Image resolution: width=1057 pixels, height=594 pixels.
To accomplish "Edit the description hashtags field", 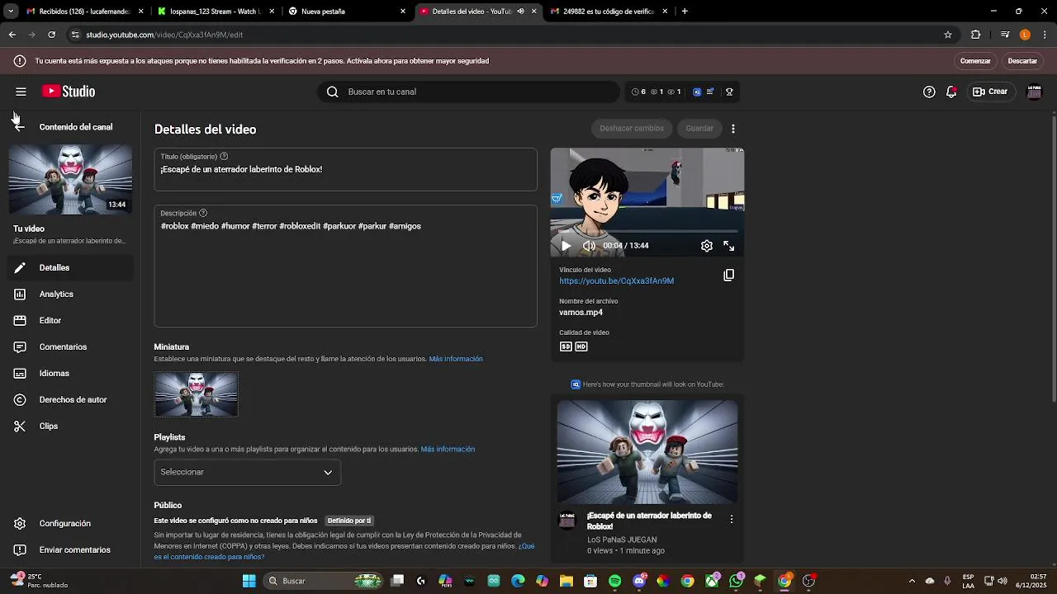I will point(345,266).
